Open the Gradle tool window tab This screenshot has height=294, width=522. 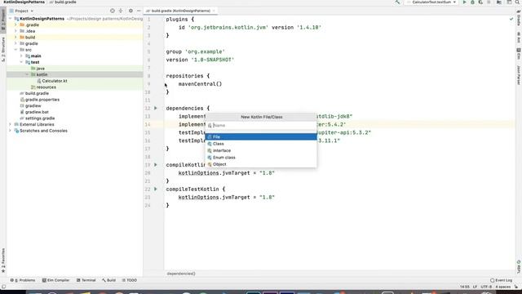[519, 18]
